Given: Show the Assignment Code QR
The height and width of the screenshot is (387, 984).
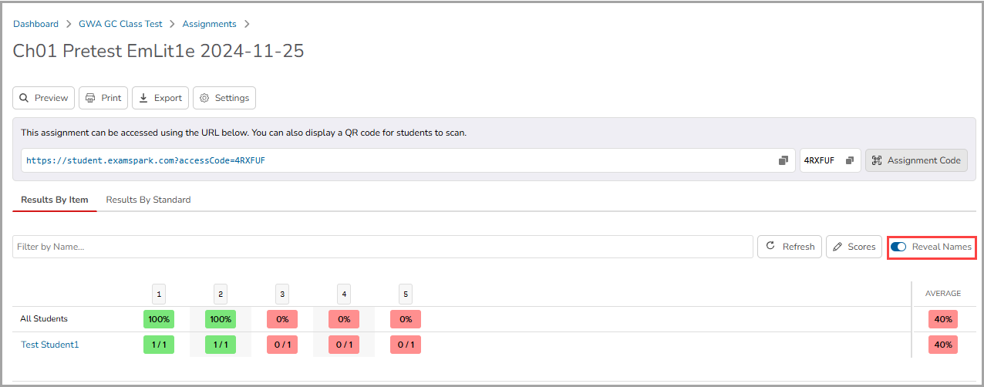Looking at the screenshot, I should (x=916, y=160).
